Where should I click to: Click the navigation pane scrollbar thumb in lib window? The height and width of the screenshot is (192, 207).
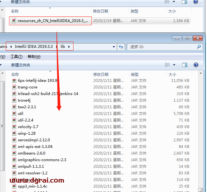(x=2, y=126)
